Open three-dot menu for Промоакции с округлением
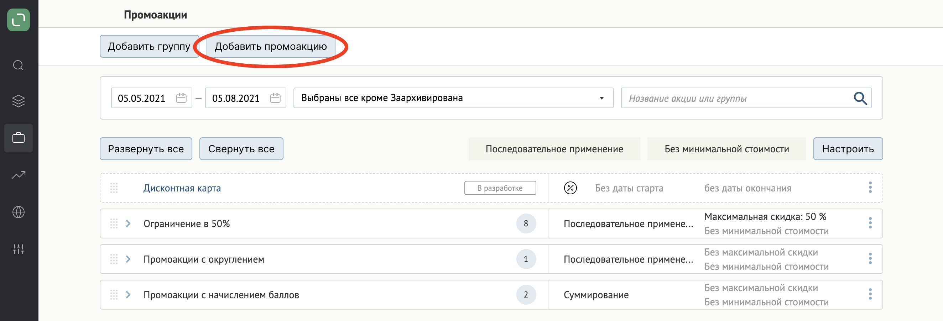The image size is (943, 321). point(870,258)
